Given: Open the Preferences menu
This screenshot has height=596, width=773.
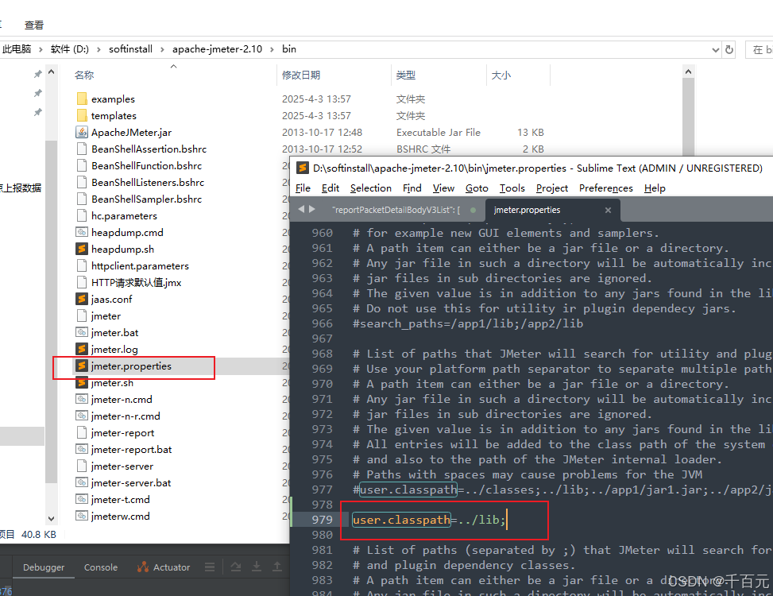Looking at the screenshot, I should pyautogui.click(x=606, y=188).
